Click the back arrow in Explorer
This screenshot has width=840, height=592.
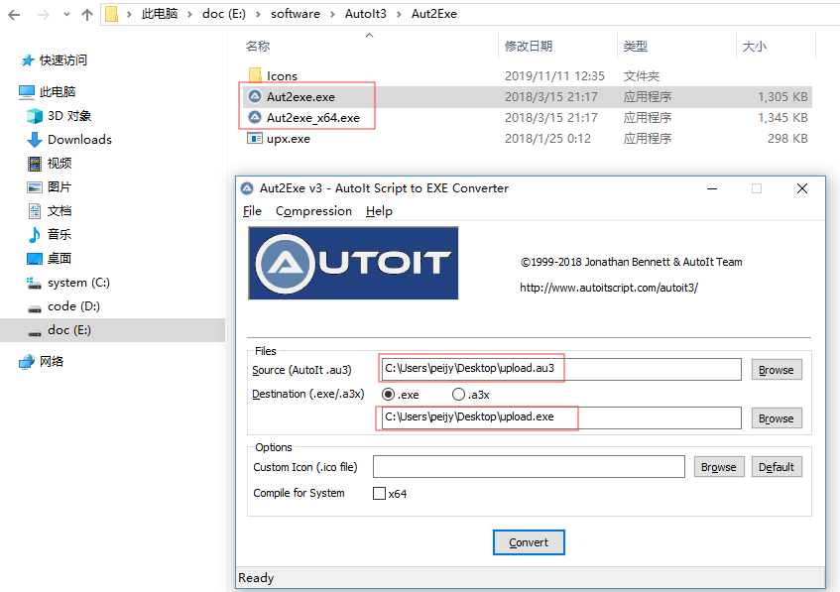pyautogui.click(x=15, y=15)
